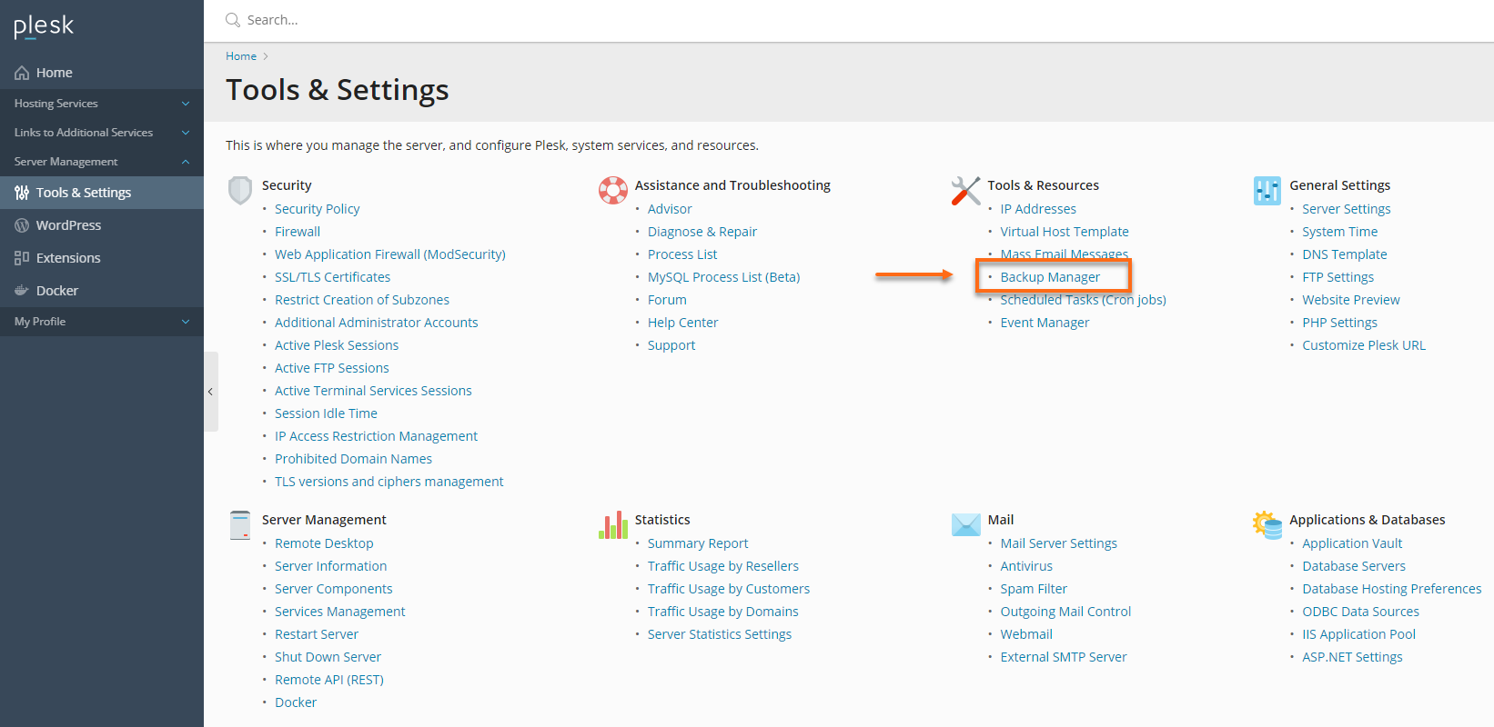Viewport: 1494px width, 727px height.
Task: Open Extensions from the sidebar
Action: pyautogui.click(x=68, y=258)
